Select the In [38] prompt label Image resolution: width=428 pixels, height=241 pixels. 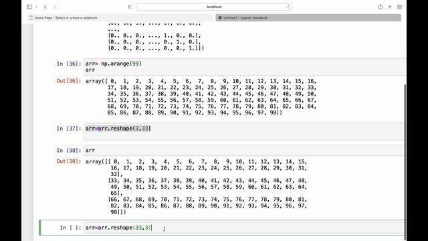(69, 150)
